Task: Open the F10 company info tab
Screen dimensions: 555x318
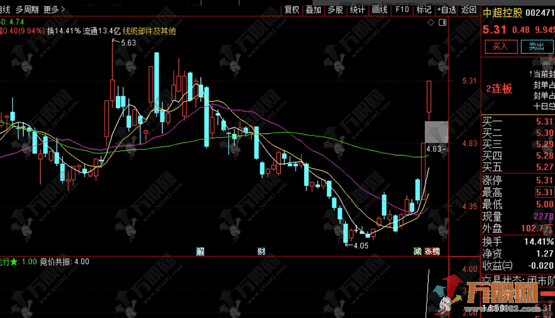Action: (x=402, y=9)
